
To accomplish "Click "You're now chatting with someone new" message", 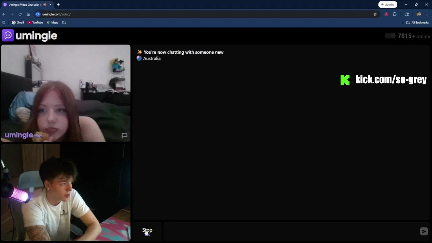I will 184,52.
